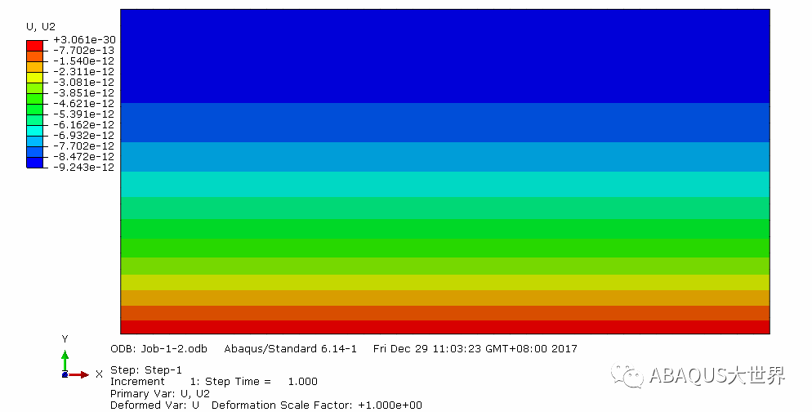The image size is (812, 412).
Task: Click the yellow swatch in the U2 legend
Action: (x=34, y=77)
